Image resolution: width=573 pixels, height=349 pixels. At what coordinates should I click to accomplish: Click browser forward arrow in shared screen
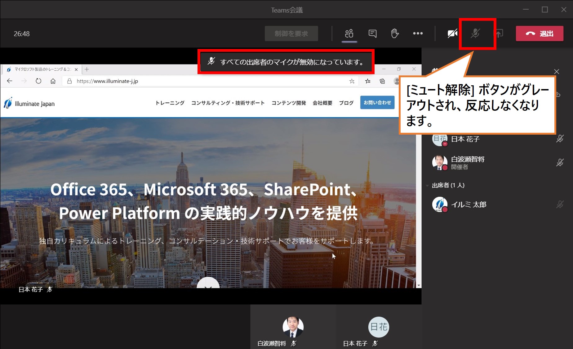pos(24,81)
